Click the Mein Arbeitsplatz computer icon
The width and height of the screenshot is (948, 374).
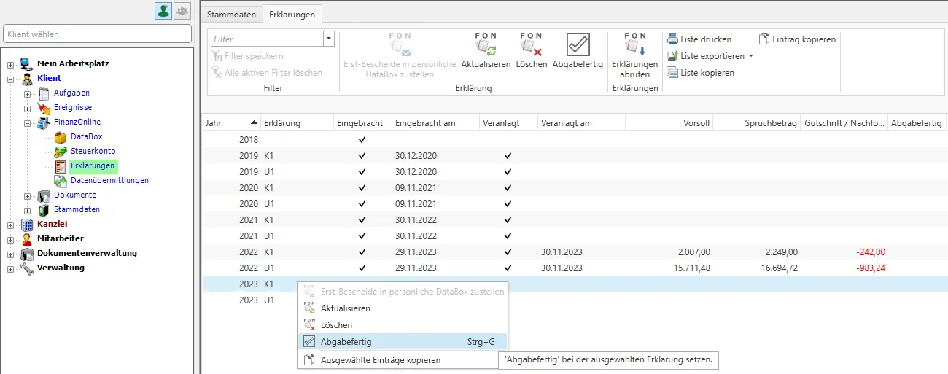(x=27, y=63)
